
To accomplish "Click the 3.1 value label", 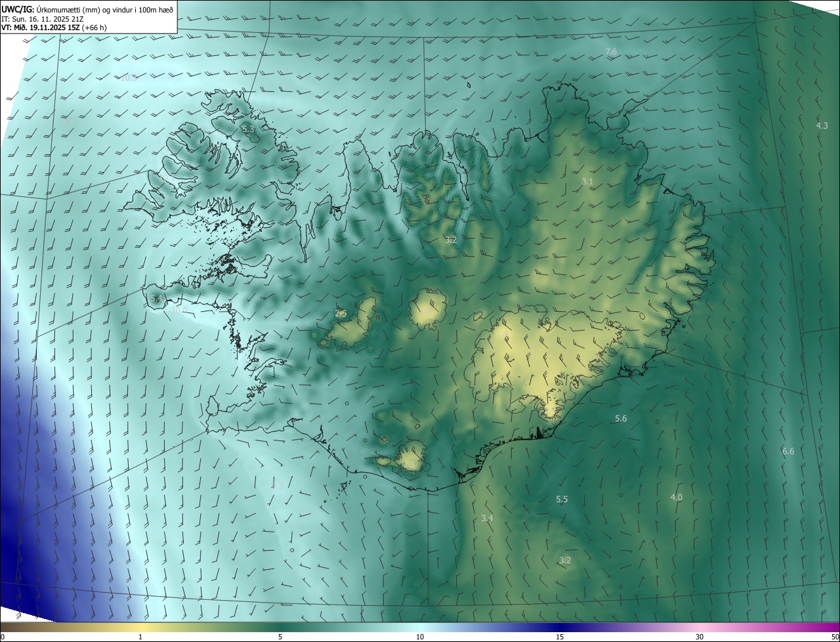I will click(587, 181).
